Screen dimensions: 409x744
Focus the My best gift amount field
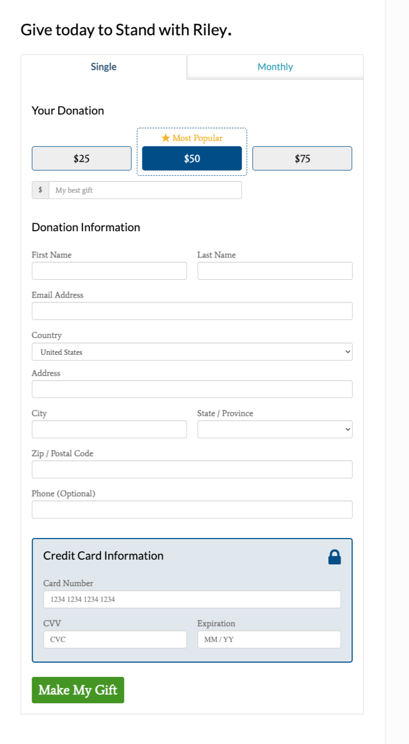(145, 190)
